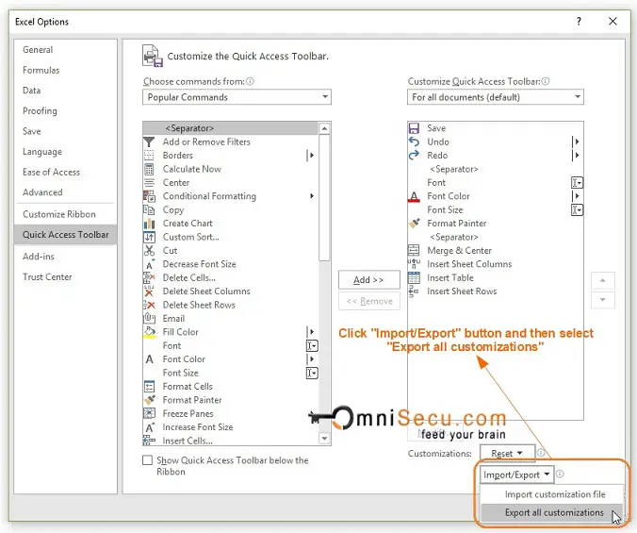Click the Format Cells icon

[x=149, y=386]
